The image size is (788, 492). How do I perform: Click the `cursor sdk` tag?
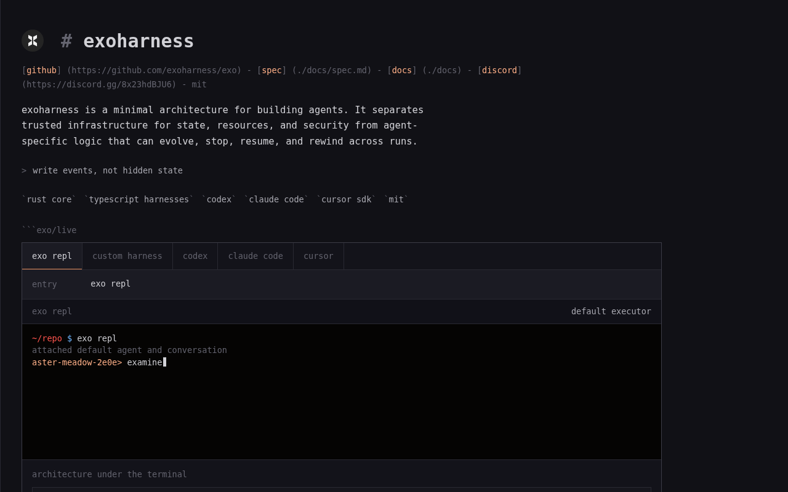347,199
